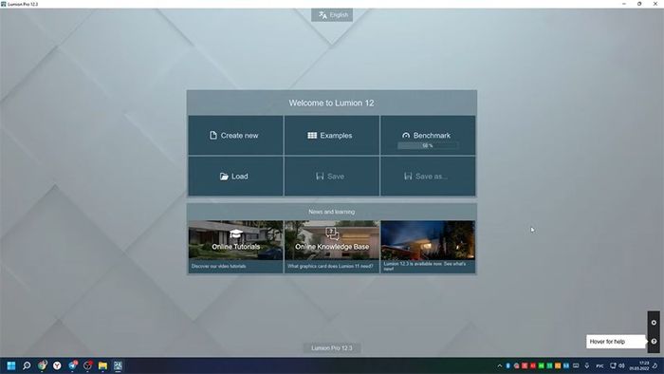
Task: Open Telegram from the taskbar
Action: (72, 365)
